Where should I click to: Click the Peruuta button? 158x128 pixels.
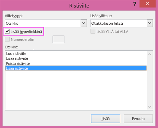point(138,119)
